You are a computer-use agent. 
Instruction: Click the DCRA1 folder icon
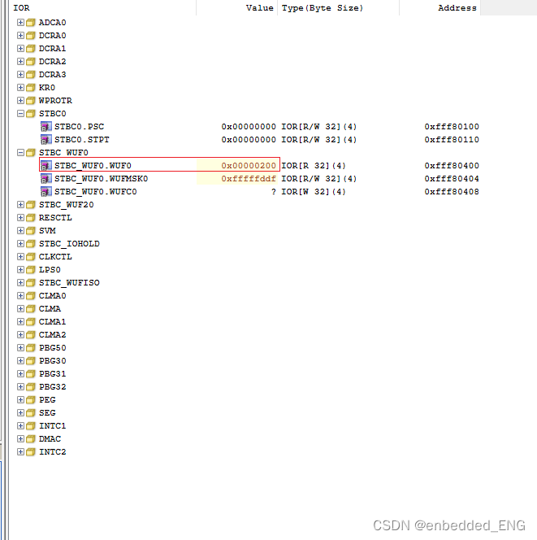click(31, 49)
